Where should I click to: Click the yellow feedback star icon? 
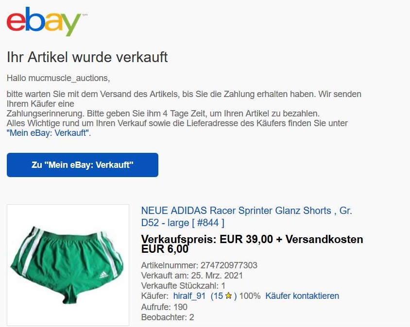point(228,295)
